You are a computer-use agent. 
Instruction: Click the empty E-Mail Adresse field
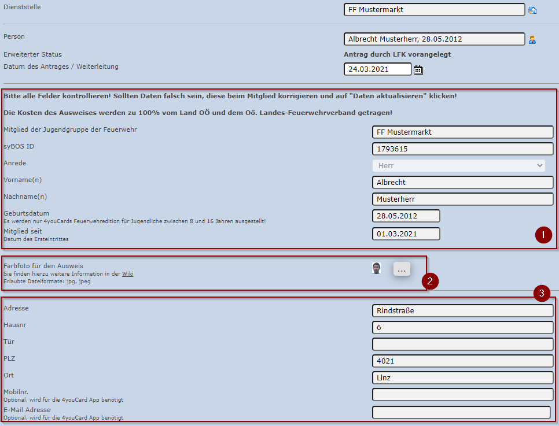pyautogui.click(x=462, y=412)
